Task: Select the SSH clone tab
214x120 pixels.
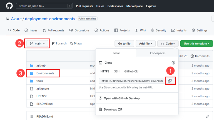Action: tap(117, 71)
